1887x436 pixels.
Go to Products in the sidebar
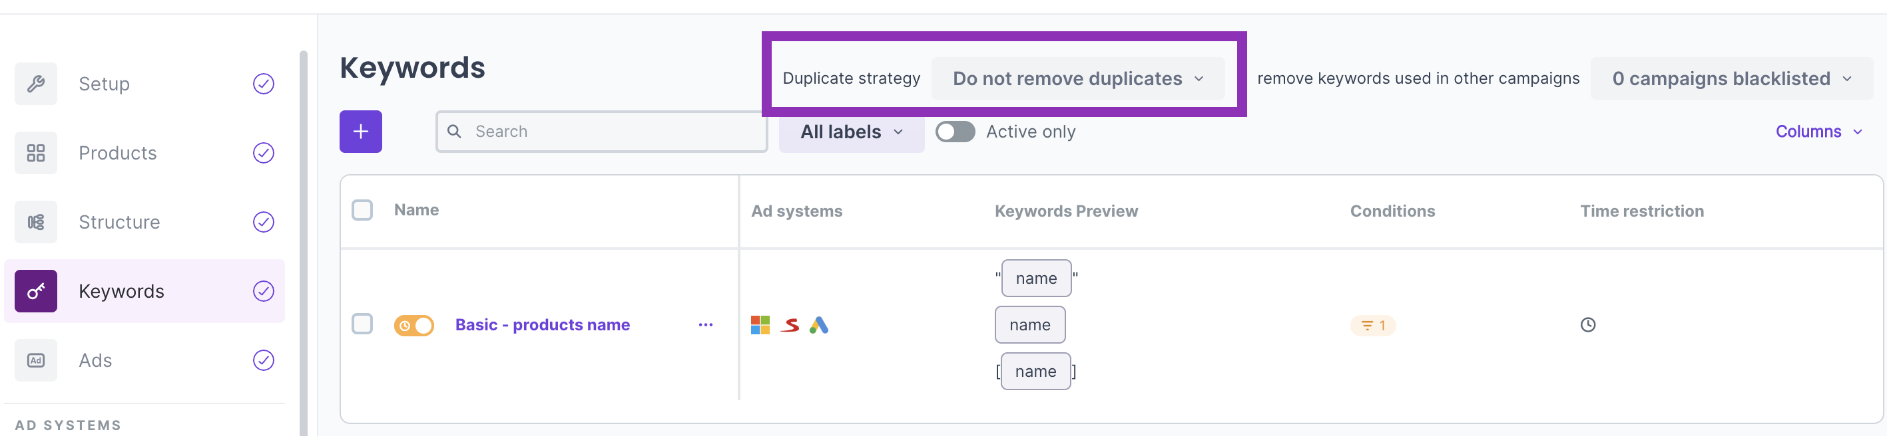pyautogui.click(x=117, y=153)
